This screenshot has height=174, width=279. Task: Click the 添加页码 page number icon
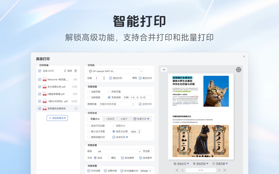click(194, 164)
